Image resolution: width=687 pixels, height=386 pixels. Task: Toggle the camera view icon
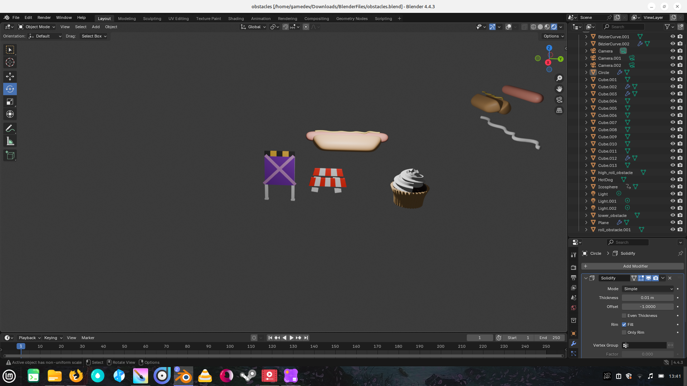[x=559, y=100]
